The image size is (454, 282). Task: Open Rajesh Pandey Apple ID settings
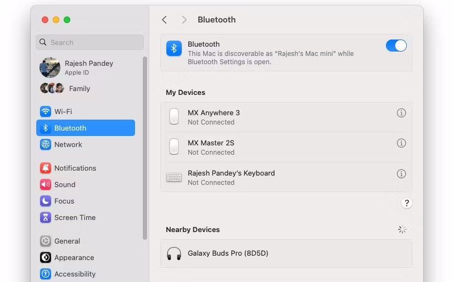tap(86, 67)
